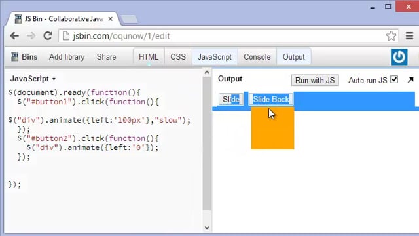
Task: Uncheck the Auto-run JS checkbox
Action: click(394, 80)
